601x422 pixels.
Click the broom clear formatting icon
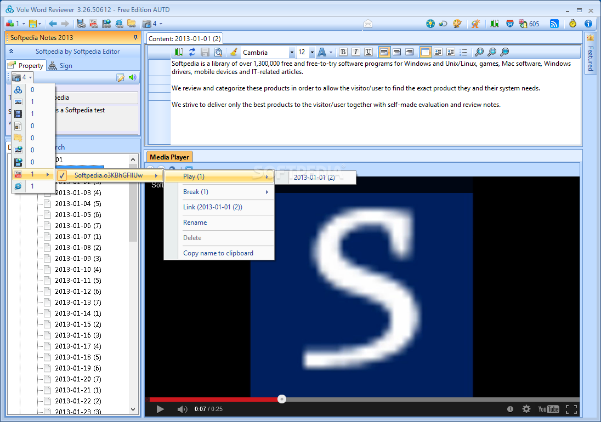coord(234,52)
